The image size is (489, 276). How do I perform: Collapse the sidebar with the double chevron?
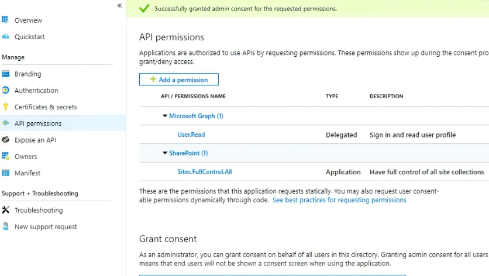point(119,6)
